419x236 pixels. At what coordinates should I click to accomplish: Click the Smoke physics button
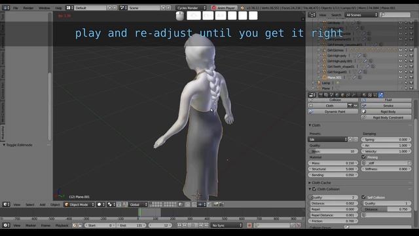386,106
